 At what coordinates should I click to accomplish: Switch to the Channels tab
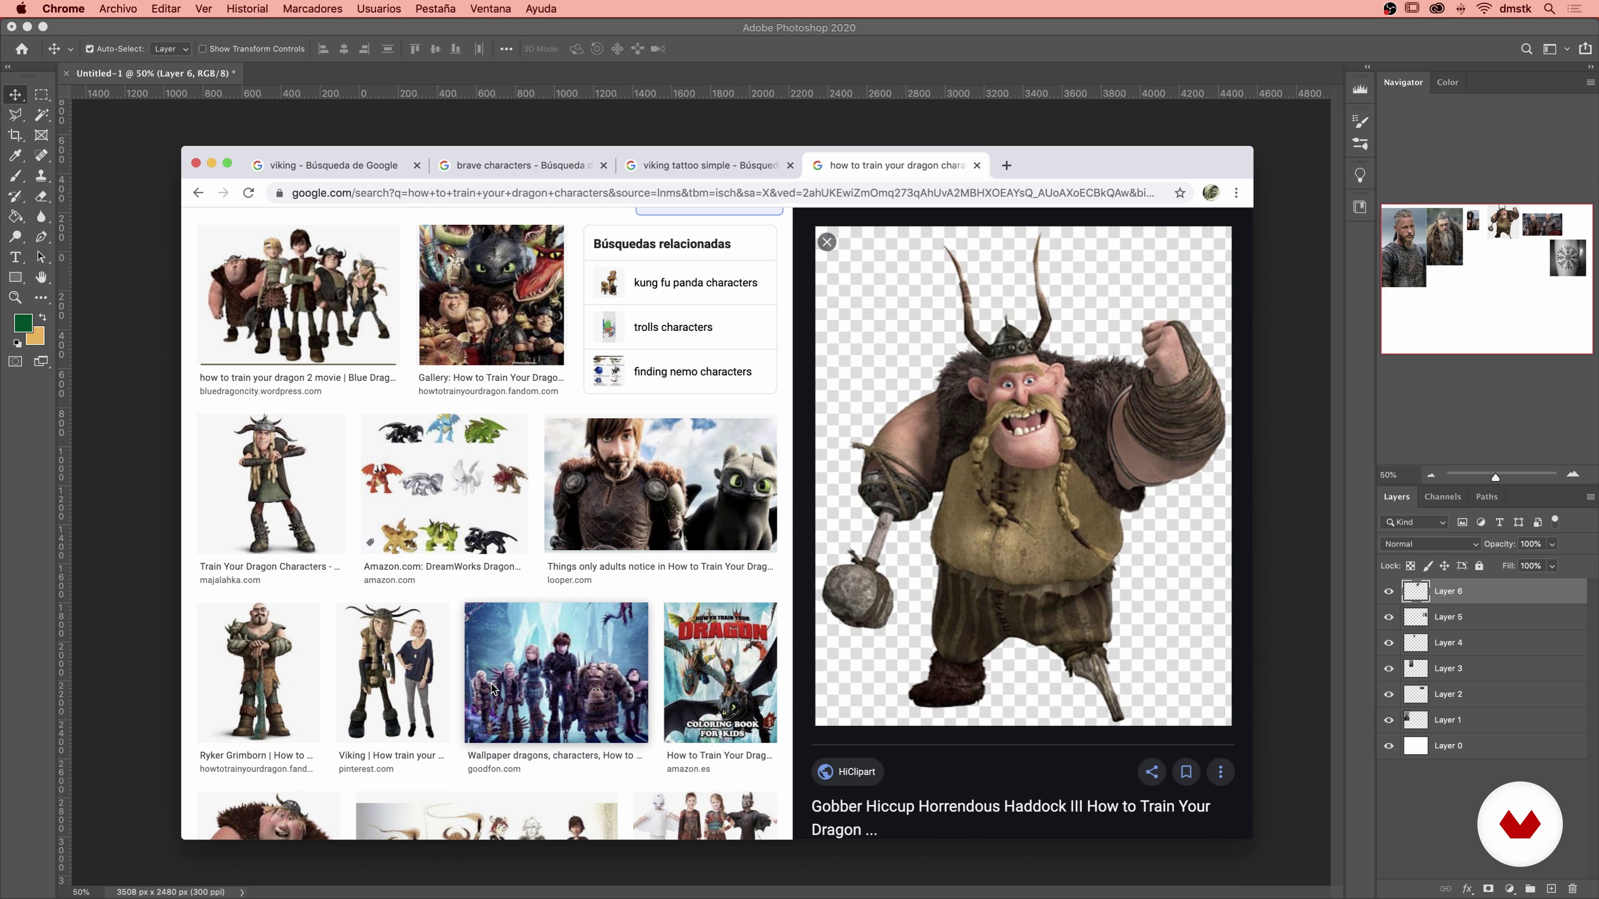pos(1442,497)
